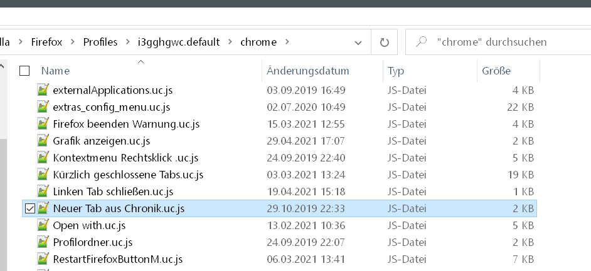Open the address bar history dropdown

358,43
